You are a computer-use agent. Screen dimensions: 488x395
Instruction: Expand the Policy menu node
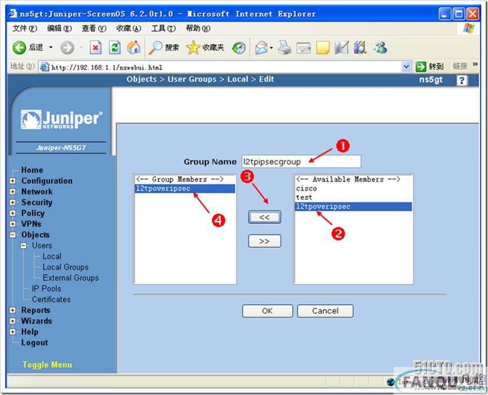point(12,213)
